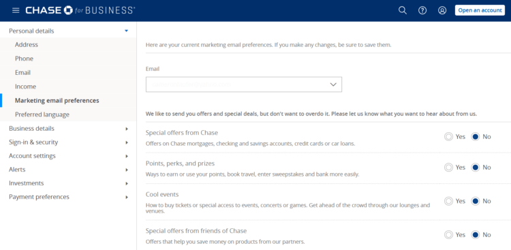Go to Phone in the sidebar
The image size is (511, 250).
coord(24,59)
